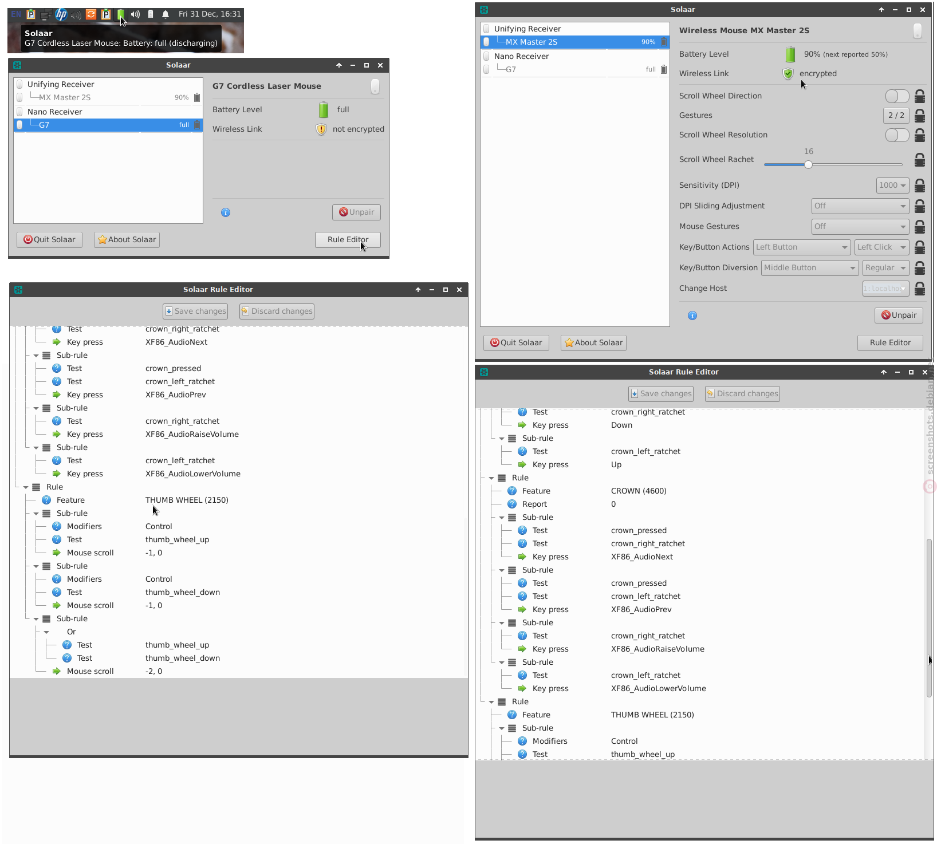Click the green Solaar battery tray icon

point(120,14)
